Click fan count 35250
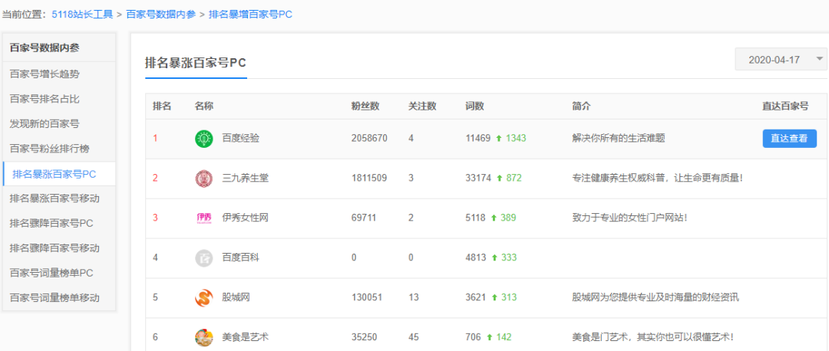 (364, 336)
